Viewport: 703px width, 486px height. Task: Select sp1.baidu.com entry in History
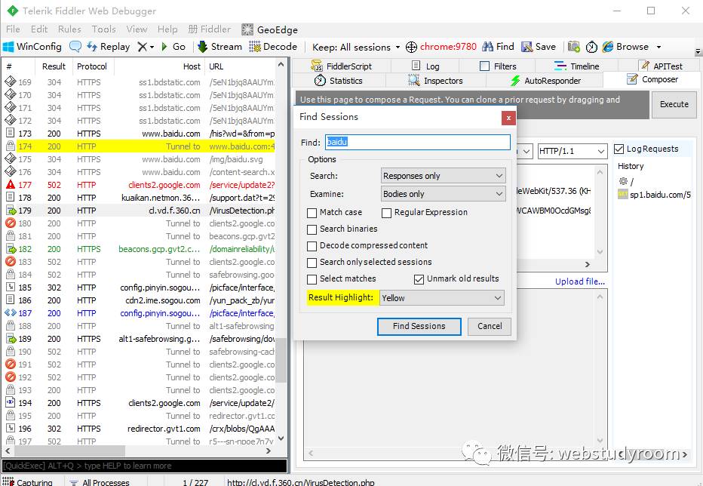(x=655, y=195)
